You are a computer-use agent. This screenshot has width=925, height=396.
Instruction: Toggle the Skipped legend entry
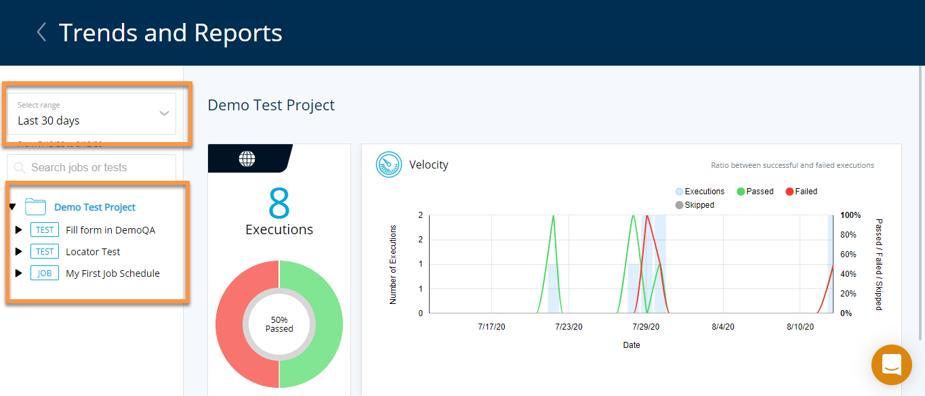click(x=695, y=205)
